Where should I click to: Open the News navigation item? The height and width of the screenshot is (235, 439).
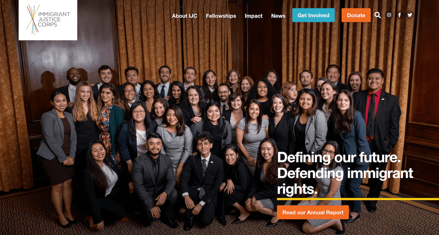tap(278, 16)
